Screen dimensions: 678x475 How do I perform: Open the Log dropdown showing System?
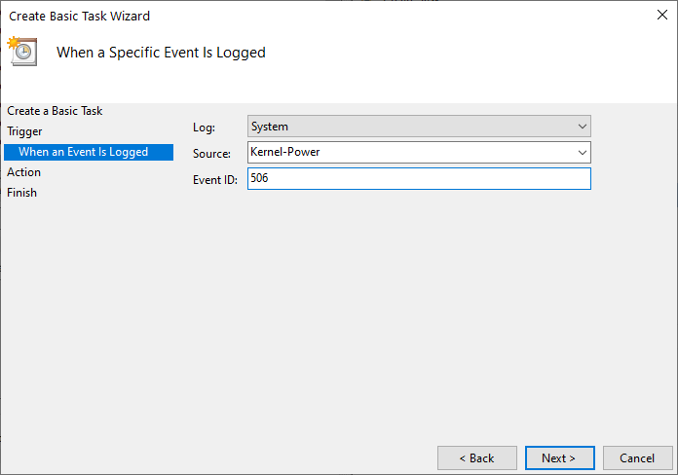(419, 127)
